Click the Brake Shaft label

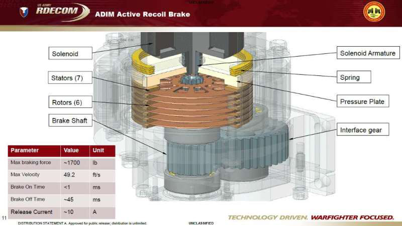pos(70,121)
